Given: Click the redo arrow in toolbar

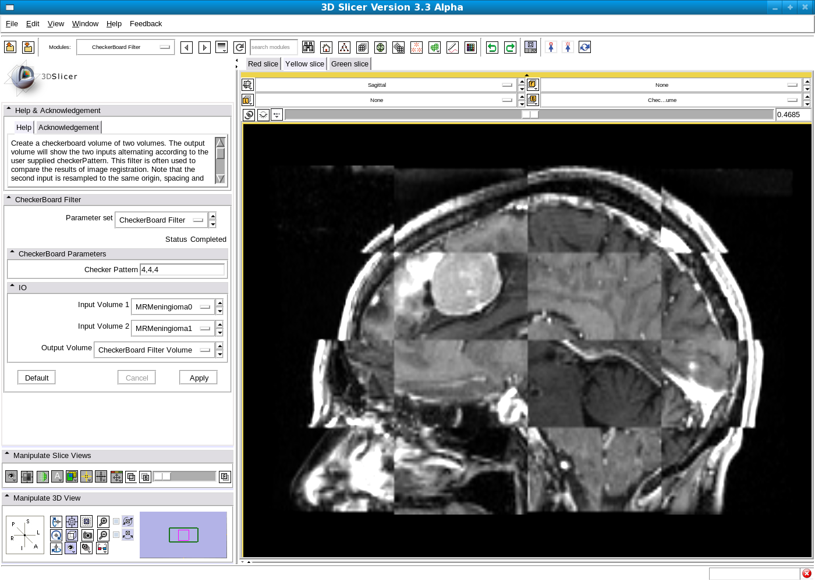Looking at the screenshot, I should [511, 48].
